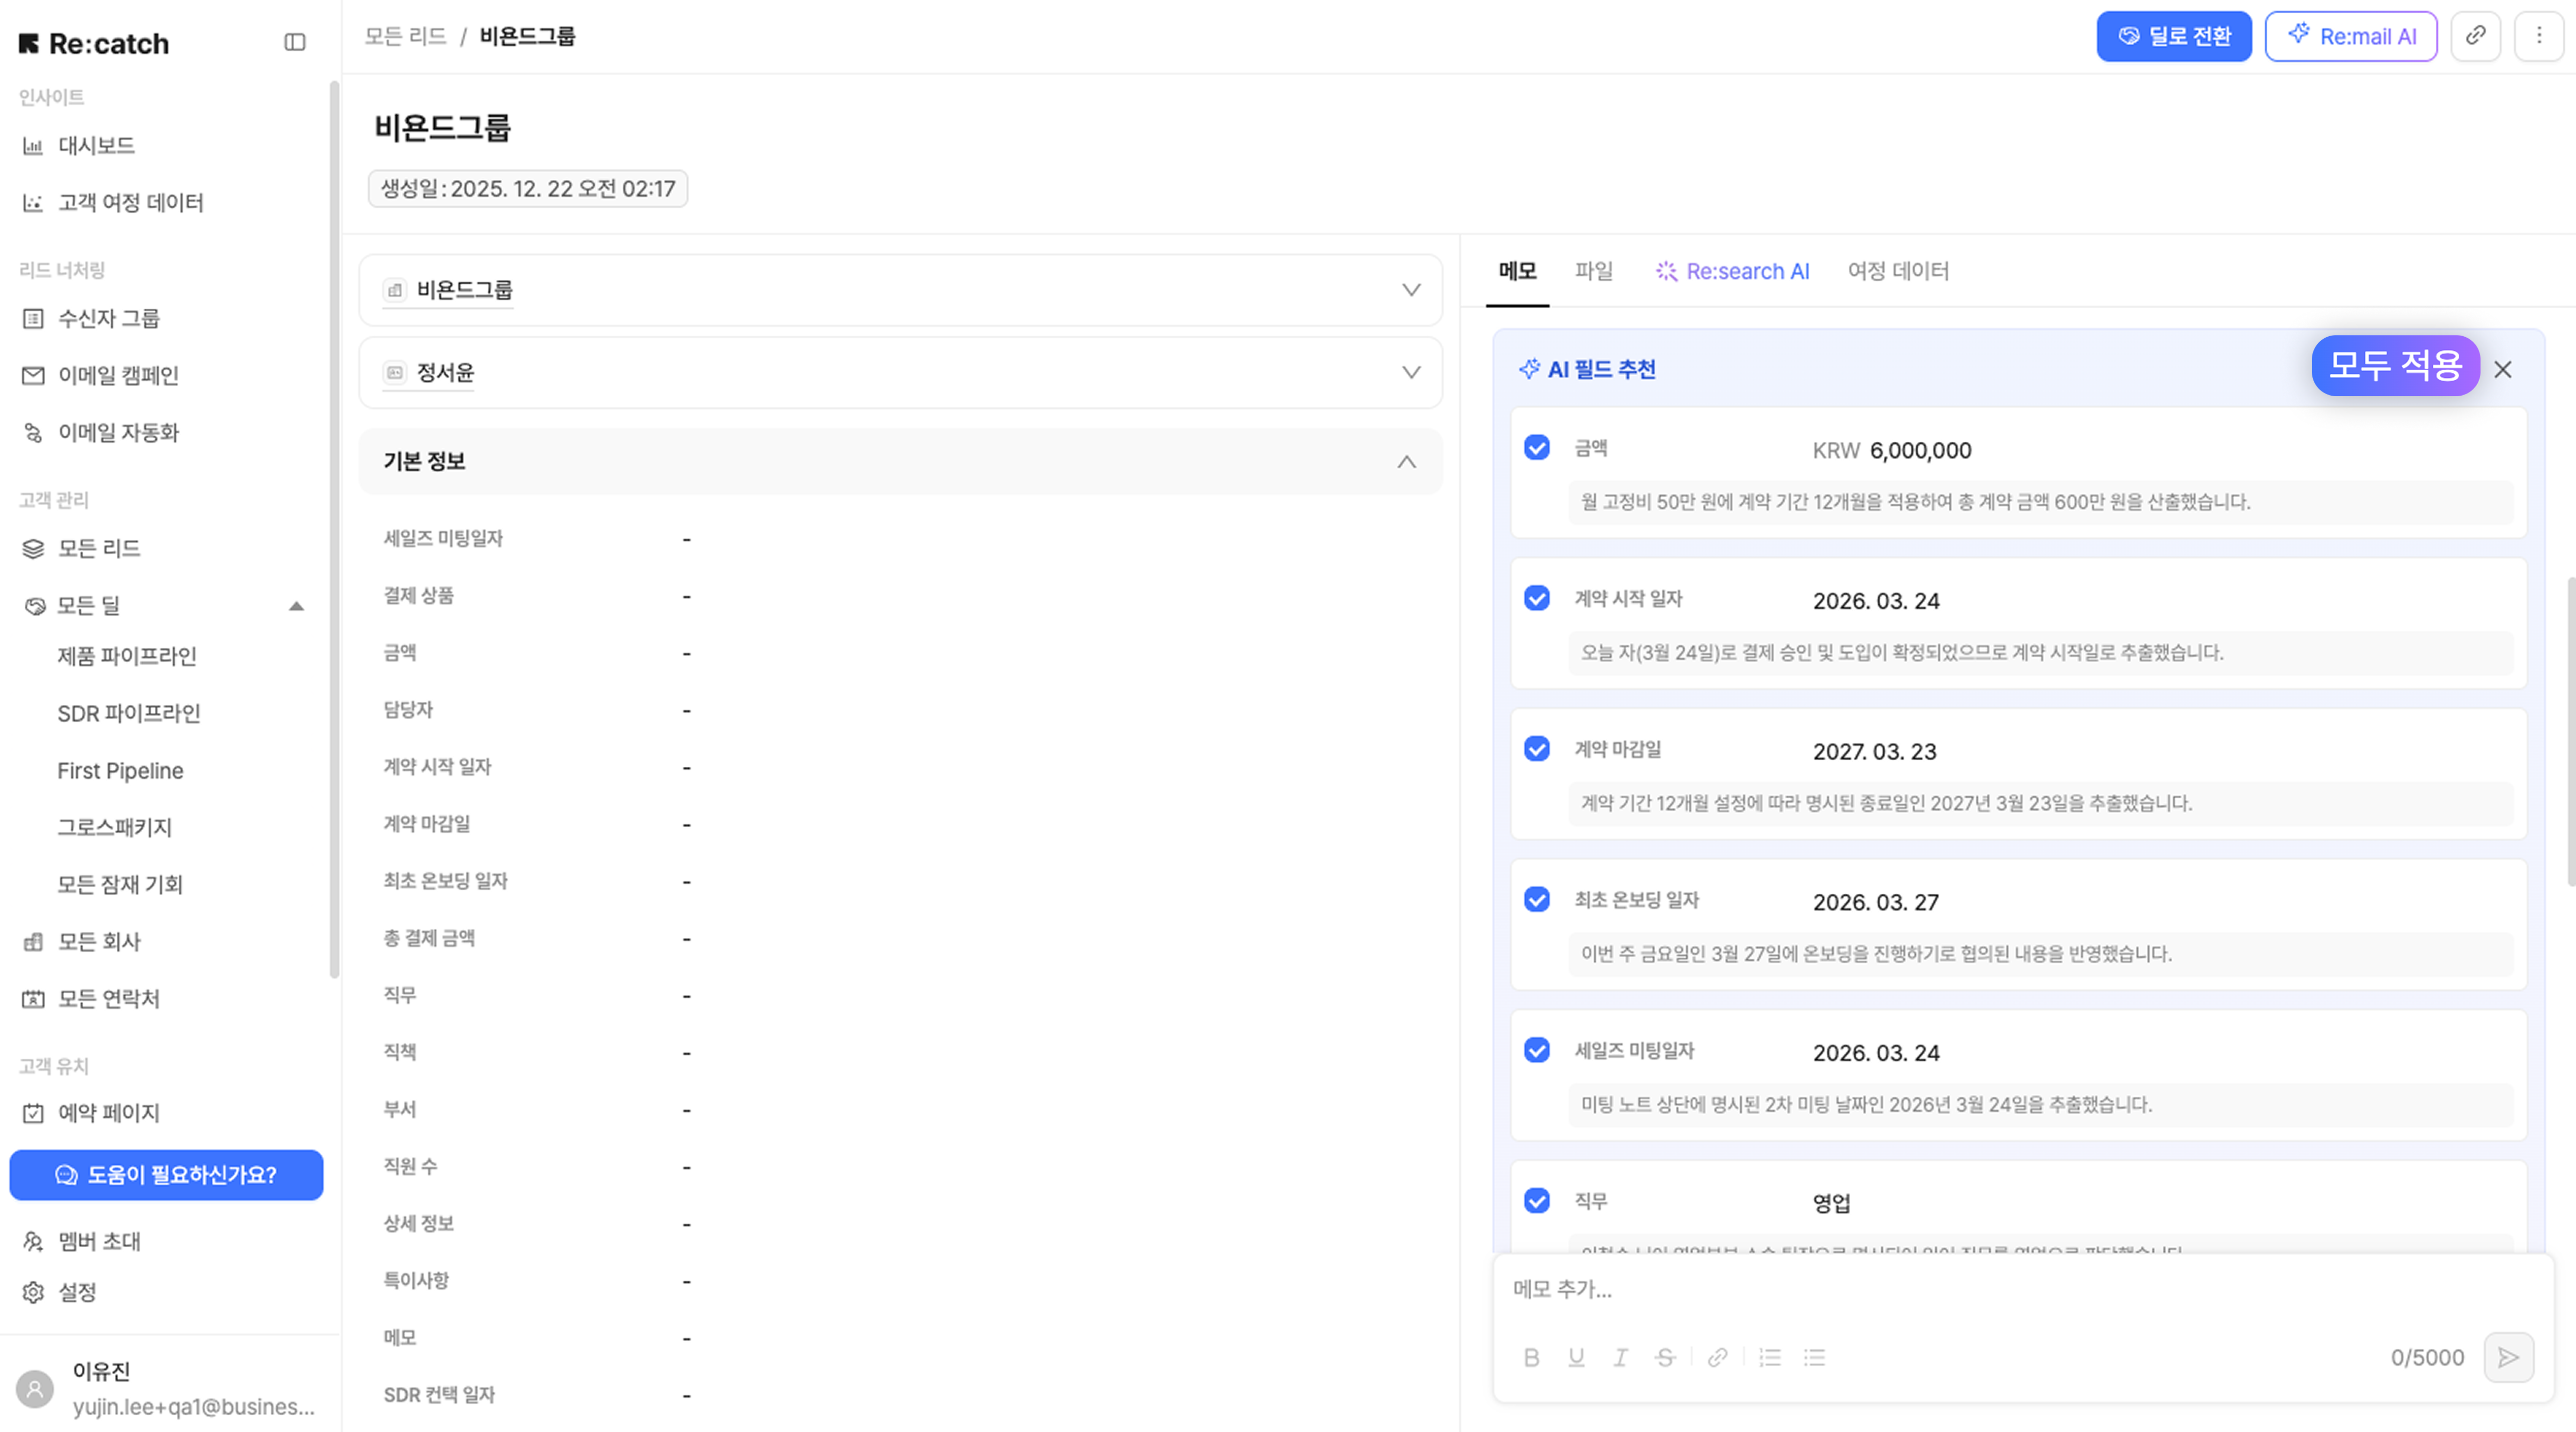2576x1432 pixels.
Task: Collapse the 기본 정보 section
Action: (x=1406, y=462)
